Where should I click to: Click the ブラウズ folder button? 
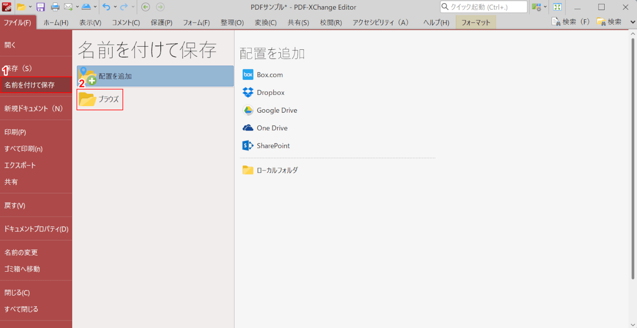(100, 99)
